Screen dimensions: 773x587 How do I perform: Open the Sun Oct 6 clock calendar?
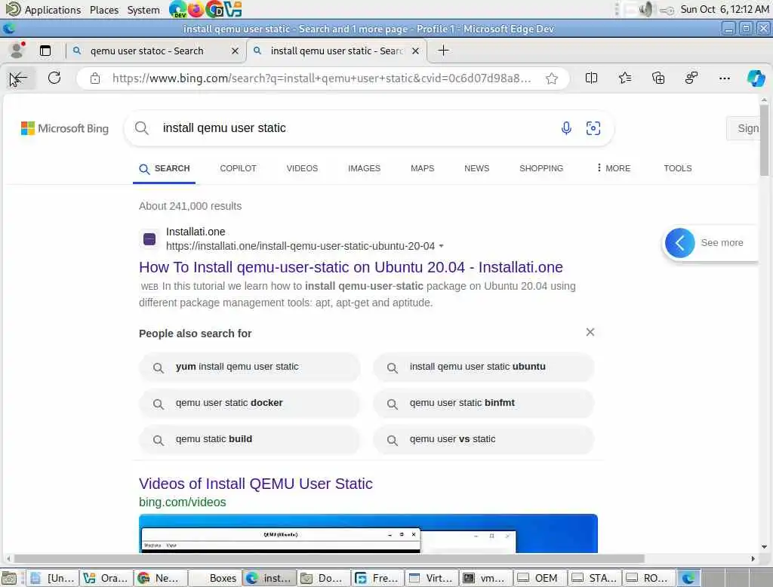[x=724, y=9]
